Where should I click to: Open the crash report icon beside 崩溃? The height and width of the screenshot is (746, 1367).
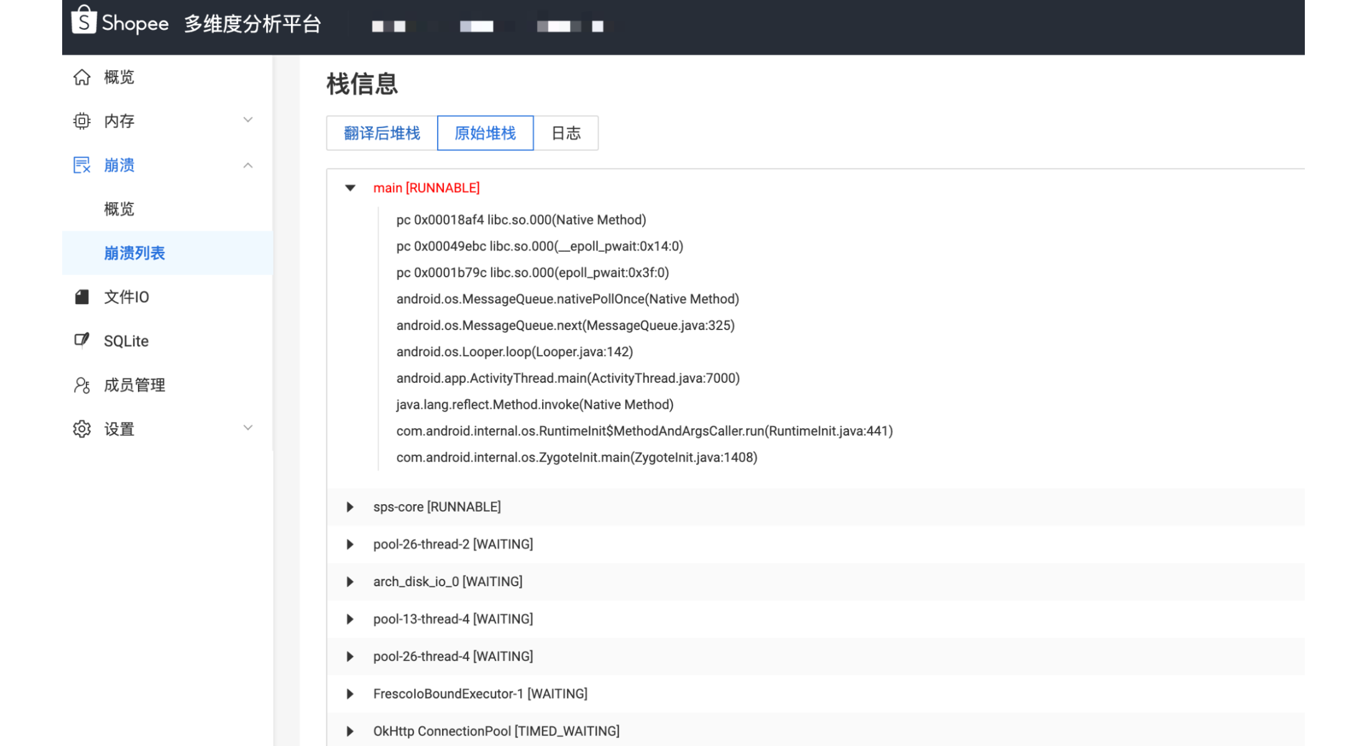click(x=82, y=165)
